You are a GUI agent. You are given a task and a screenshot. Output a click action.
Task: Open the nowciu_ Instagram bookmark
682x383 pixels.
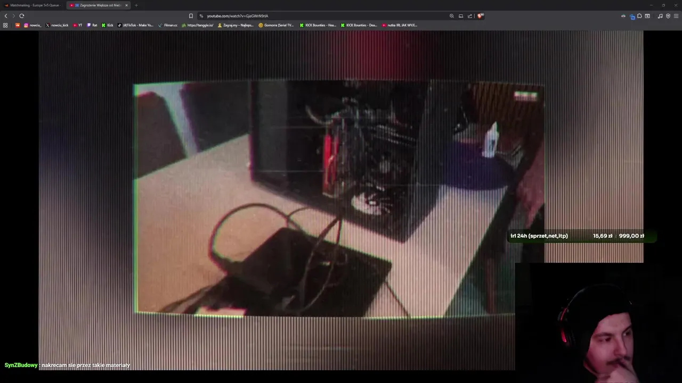(33, 25)
